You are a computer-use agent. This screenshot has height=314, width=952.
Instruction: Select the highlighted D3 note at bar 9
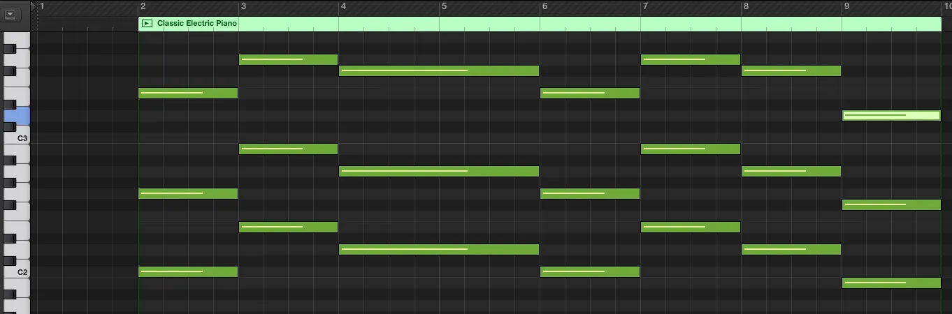tap(891, 115)
